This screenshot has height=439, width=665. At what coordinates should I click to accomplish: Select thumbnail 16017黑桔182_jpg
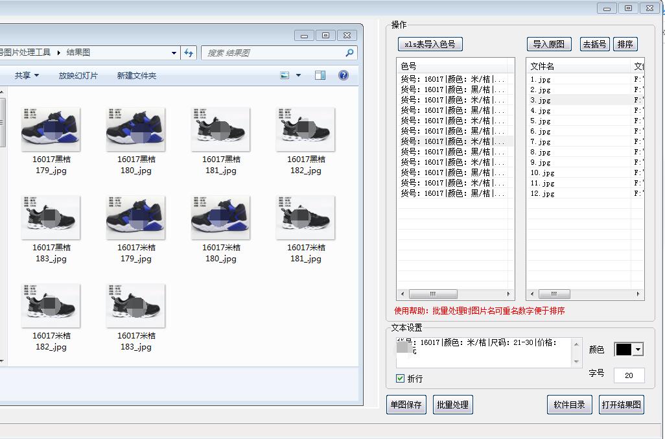point(305,141)
